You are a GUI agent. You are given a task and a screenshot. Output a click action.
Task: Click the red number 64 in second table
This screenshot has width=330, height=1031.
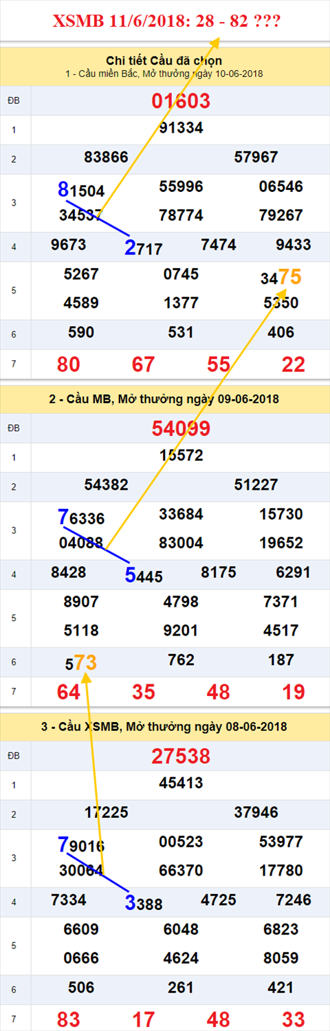pos(68,692)
